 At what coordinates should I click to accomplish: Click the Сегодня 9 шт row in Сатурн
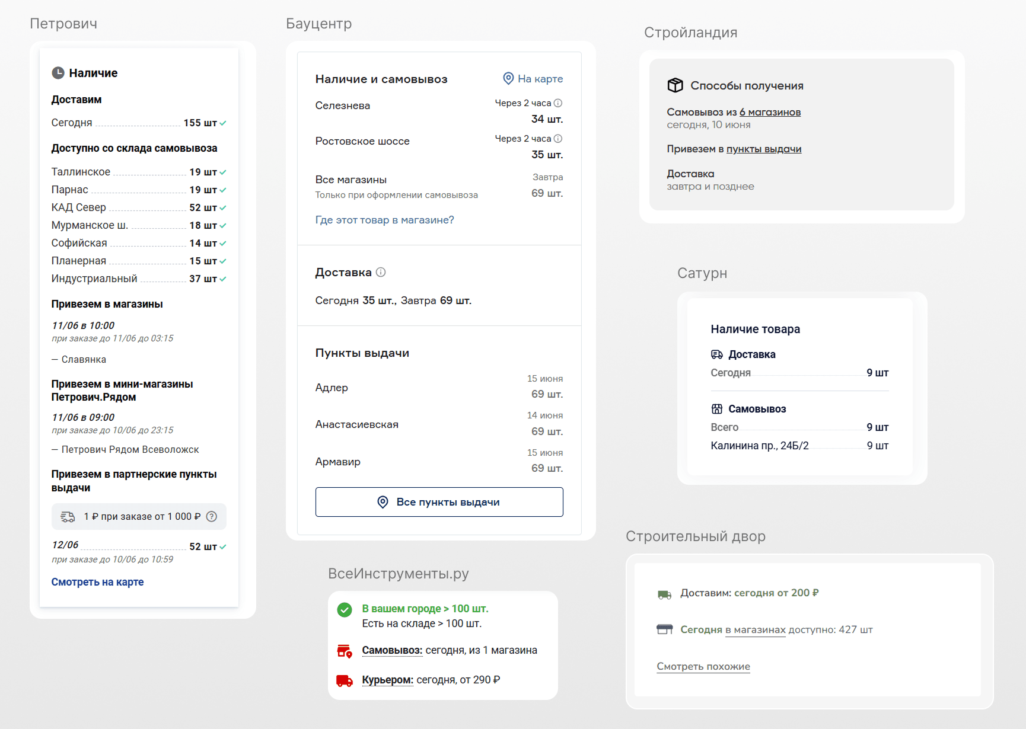point(799,373)
